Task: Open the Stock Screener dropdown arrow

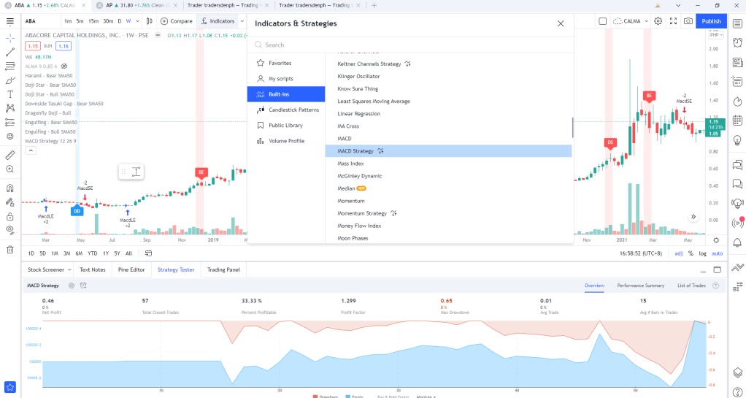Action: pos(69,269)
